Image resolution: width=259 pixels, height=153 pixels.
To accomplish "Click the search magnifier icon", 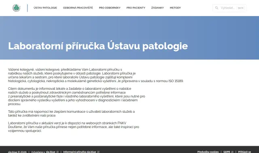I will pos(217,8).
